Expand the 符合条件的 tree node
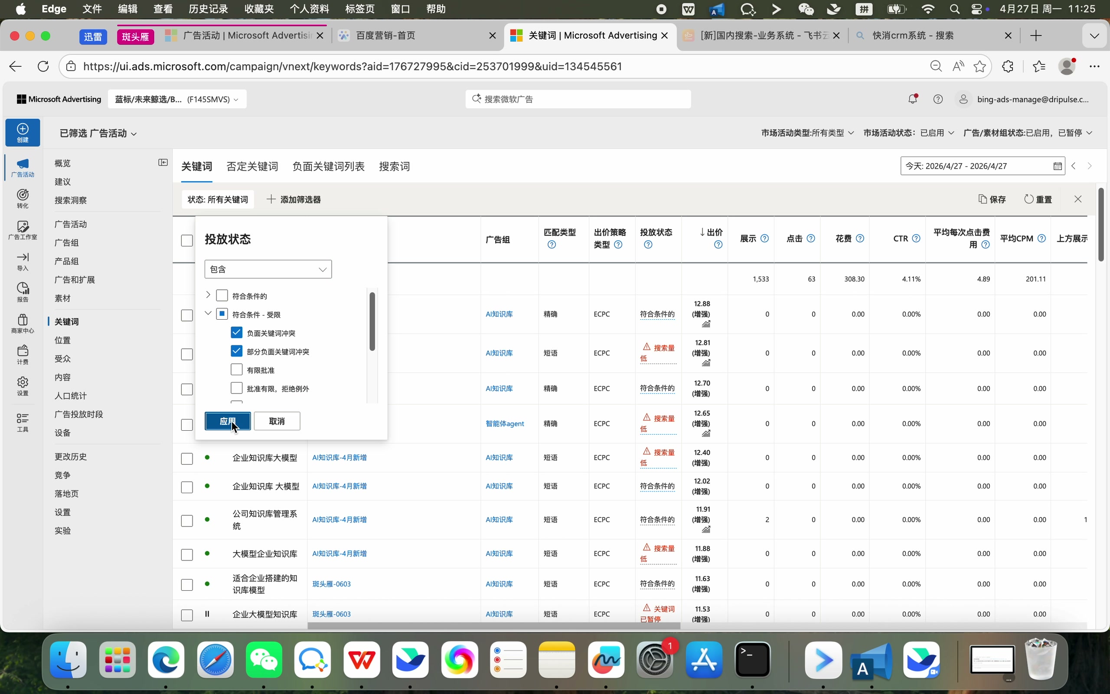 tap(208, 295)
